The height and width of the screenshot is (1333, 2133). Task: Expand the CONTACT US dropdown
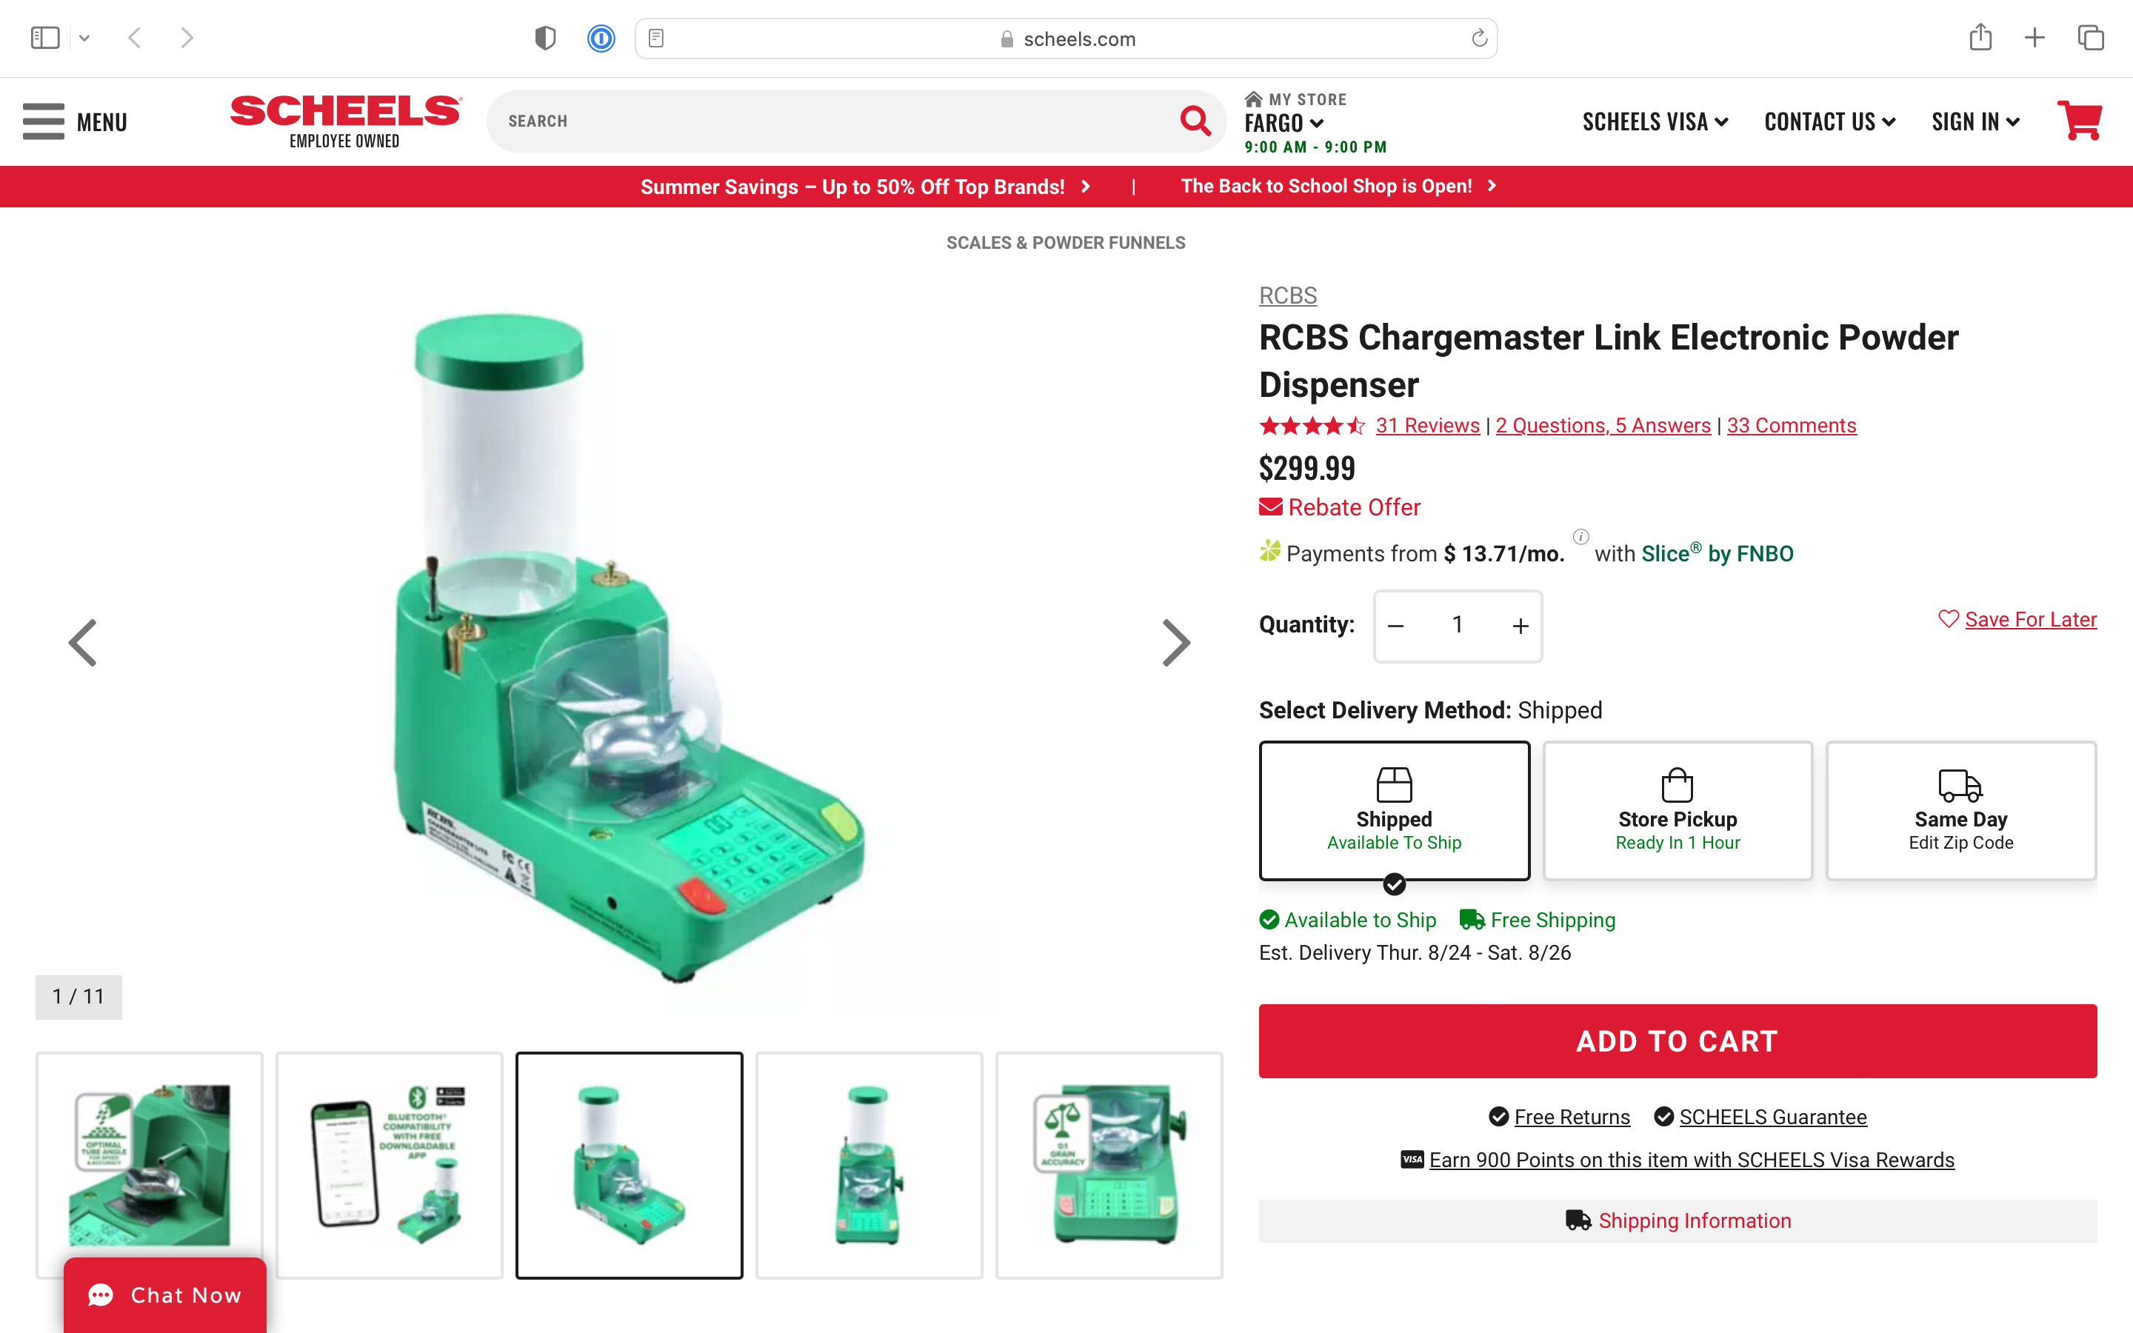point(1829,121)
